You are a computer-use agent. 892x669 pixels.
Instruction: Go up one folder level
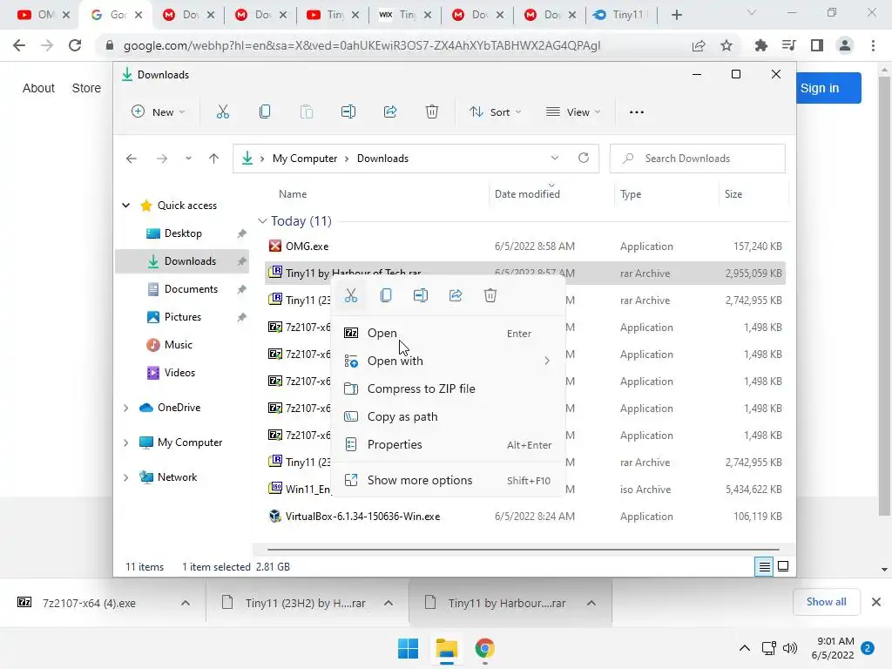point(214,159)
